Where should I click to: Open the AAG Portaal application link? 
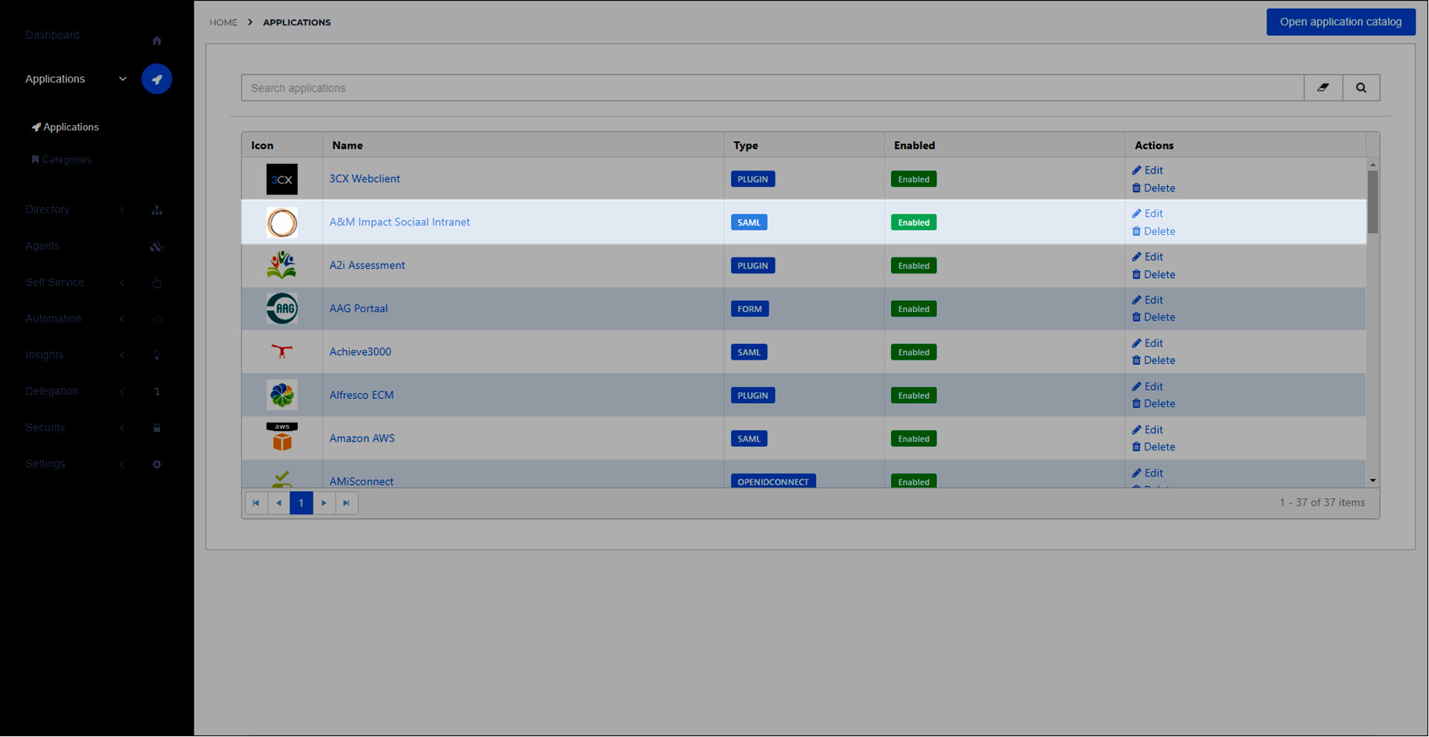point(359,308)
